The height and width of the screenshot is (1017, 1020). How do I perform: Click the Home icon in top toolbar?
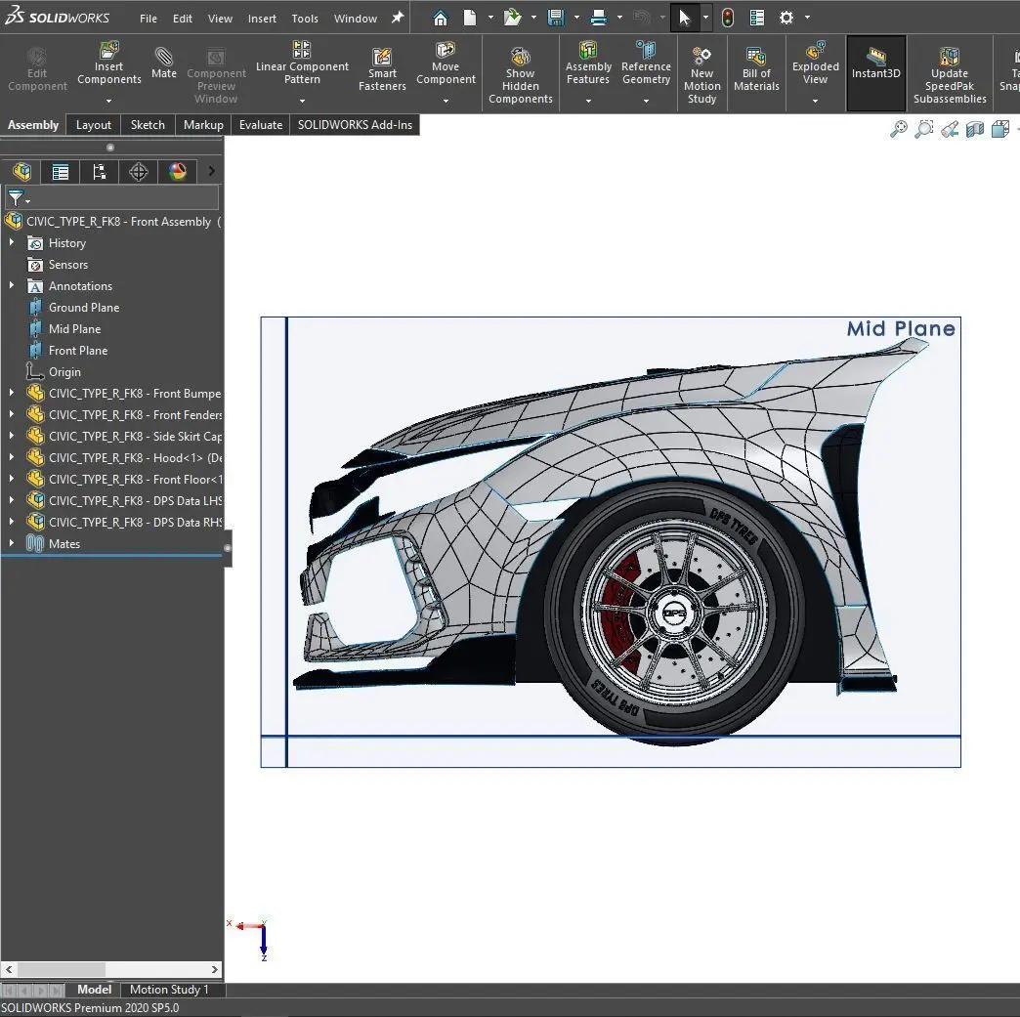point(441,18)
